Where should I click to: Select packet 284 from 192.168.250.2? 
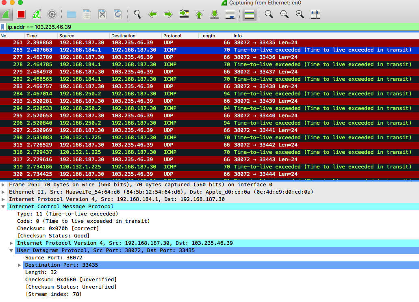click(x=210, y=94)
